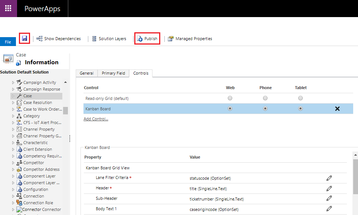Expand the Competitor Address node
This screenshot has width=358, height=215.
pyautogui.click(x=13, y=170)
